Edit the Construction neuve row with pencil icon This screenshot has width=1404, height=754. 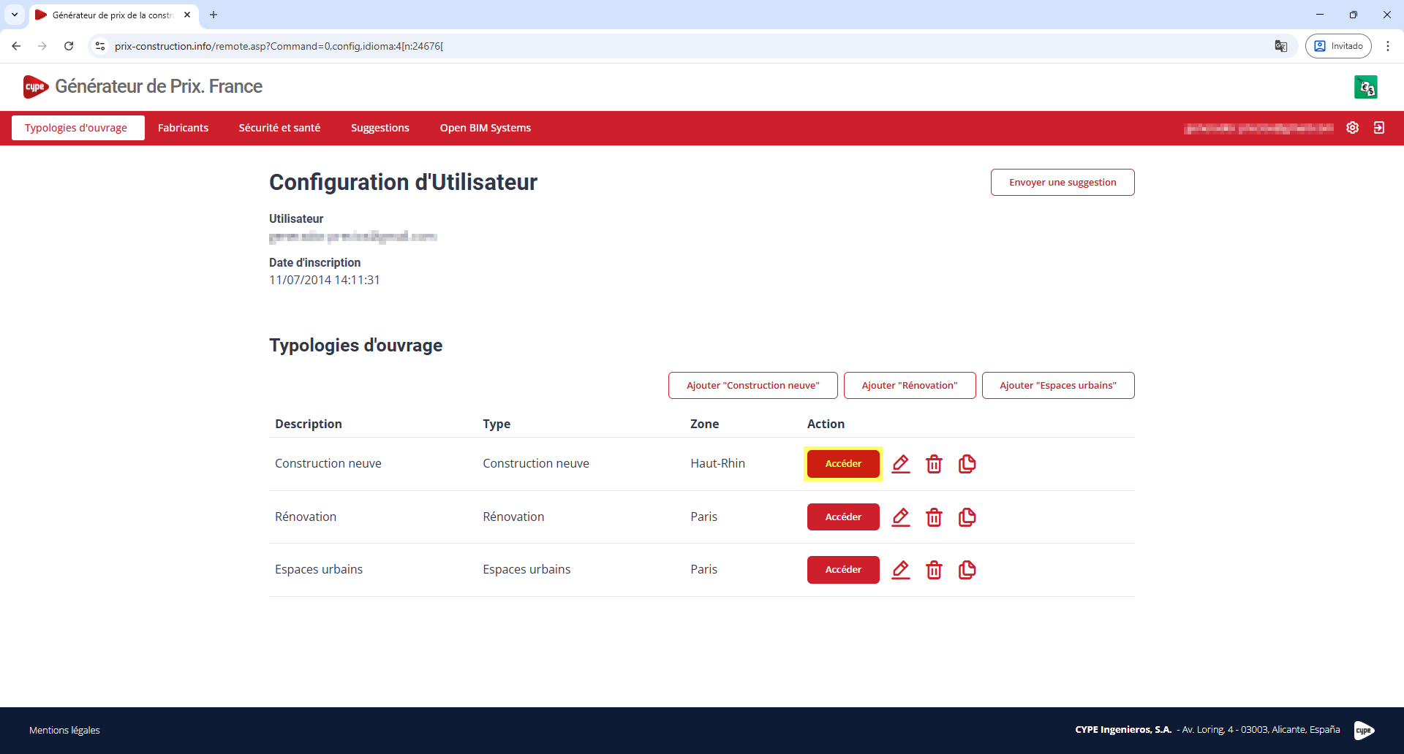[x=901, y=464]
